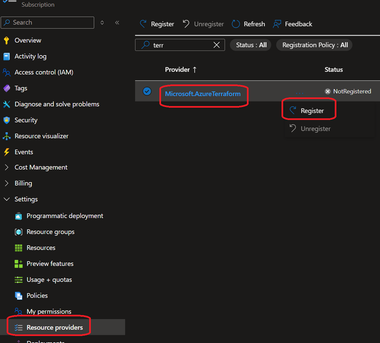
Task: Open the Tags sidebar item
Action: coord(21,88)
